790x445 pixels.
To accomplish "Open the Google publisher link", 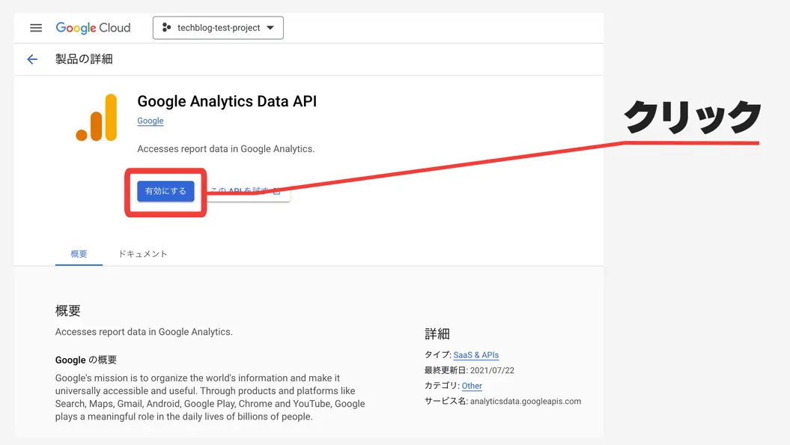I will click(151, 121).
